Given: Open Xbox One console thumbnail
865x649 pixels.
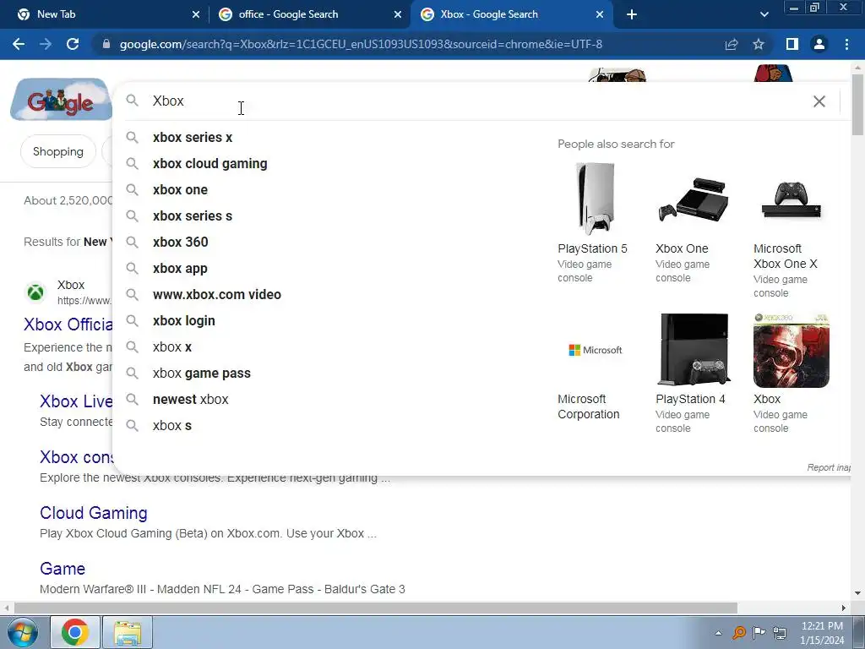Looking at the screenshot, I should coord(694,199).
